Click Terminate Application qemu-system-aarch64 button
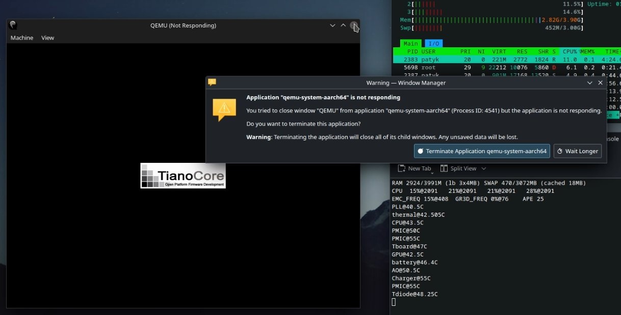The height and width of the screenshot is (315, 621). (482, 151)
